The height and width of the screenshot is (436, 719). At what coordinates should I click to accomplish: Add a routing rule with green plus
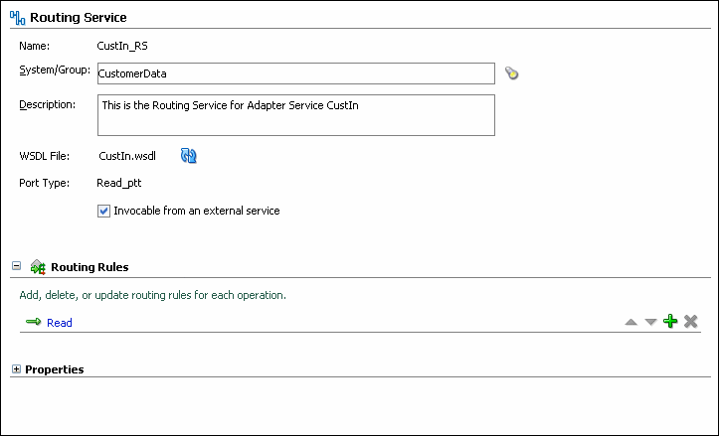point(670,321)
